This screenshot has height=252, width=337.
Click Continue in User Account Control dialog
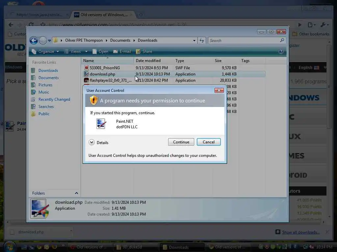[181, 142]
